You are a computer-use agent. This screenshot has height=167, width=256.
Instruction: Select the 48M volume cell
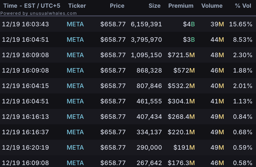coord(217,55)
